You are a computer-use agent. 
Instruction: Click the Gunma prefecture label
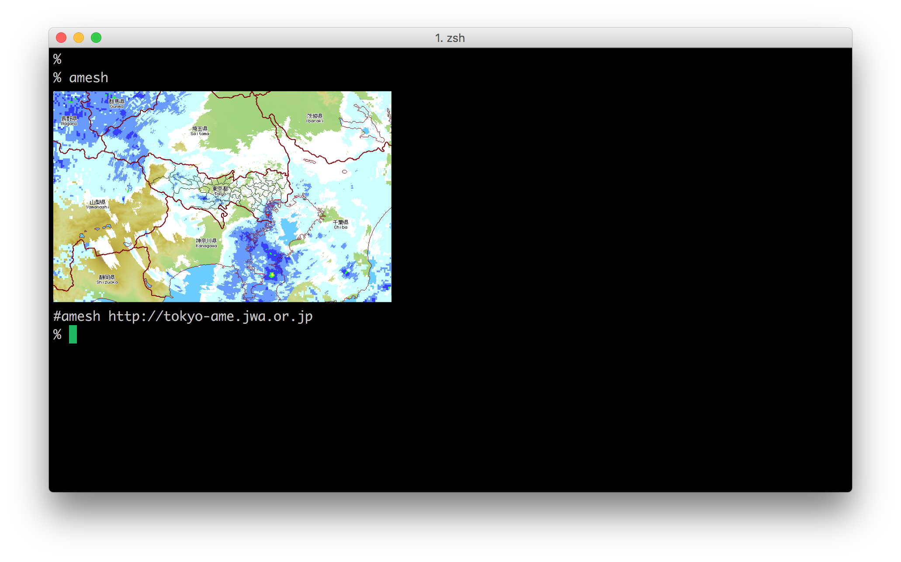(117, 104)
